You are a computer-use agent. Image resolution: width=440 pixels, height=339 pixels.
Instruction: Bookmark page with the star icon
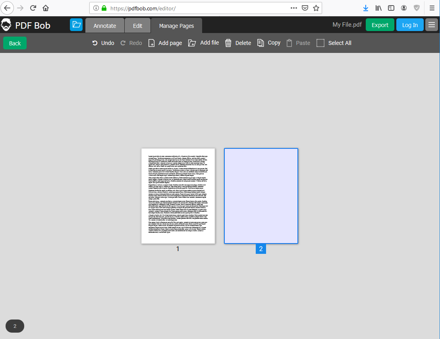point(316,8)
